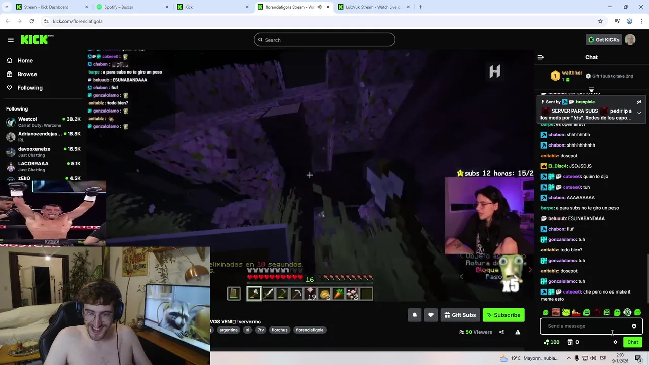
Task: Open LACOBRAAA followed channel
Action: click(43, 167)
